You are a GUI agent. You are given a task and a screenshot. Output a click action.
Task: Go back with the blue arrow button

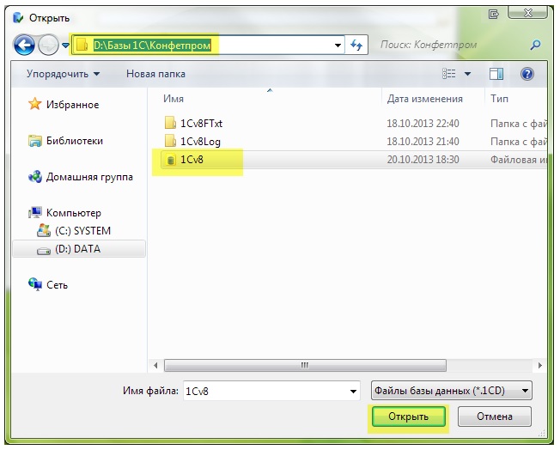coord(24,46)
